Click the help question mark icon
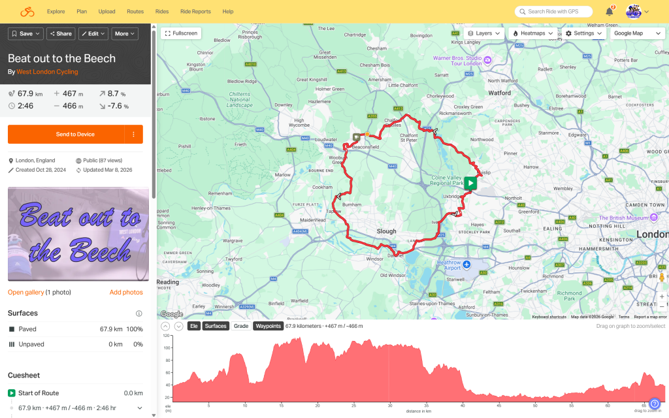Image resolution: width=669 pixels, height=418 pixels. point(655,404)
